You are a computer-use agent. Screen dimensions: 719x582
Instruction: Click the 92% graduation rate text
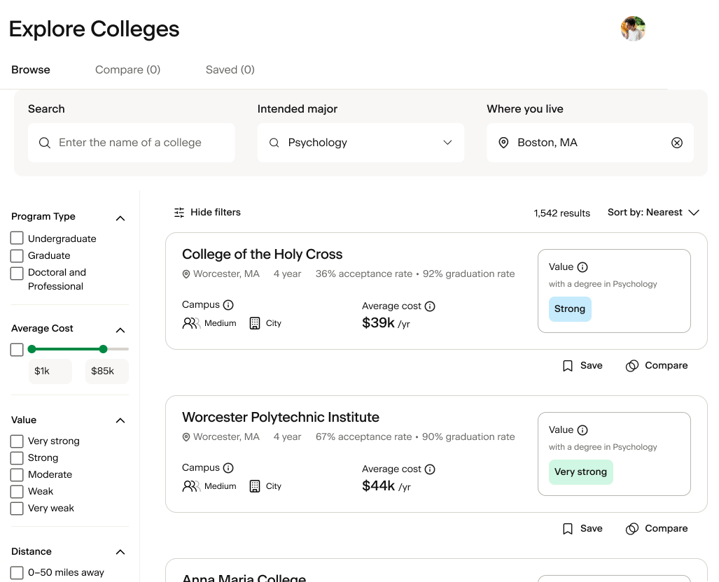pos(468,274)
